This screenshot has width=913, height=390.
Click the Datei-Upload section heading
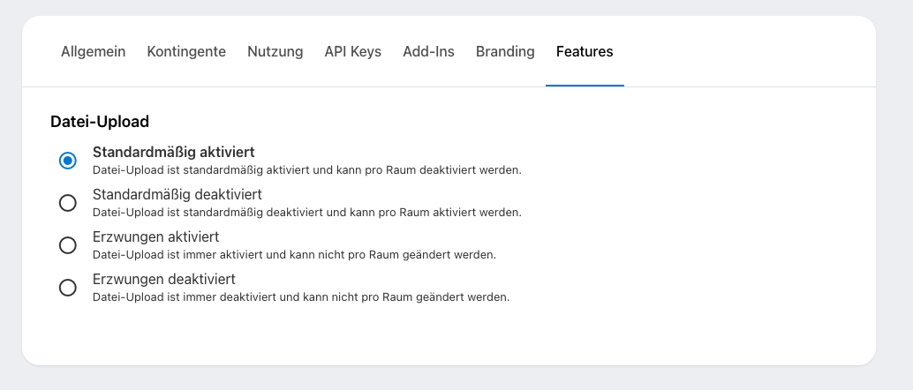coord(100,122)
